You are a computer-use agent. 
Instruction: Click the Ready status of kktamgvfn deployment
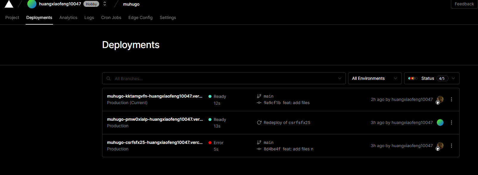tap(217, 96)
